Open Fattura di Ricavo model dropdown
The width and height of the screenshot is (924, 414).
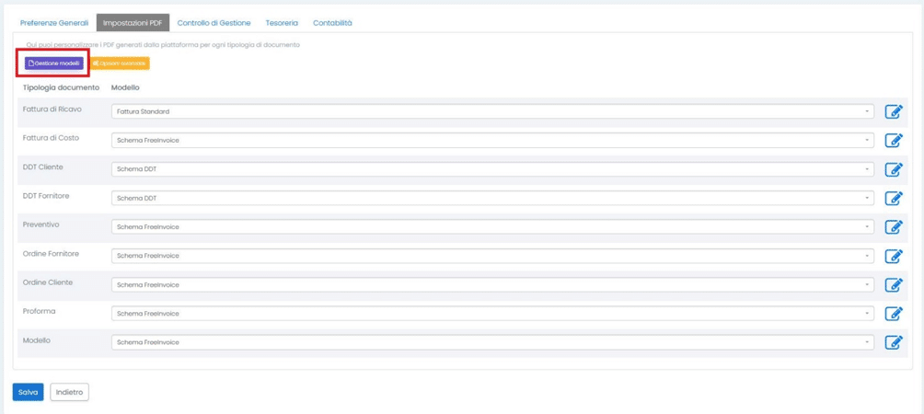492,111
